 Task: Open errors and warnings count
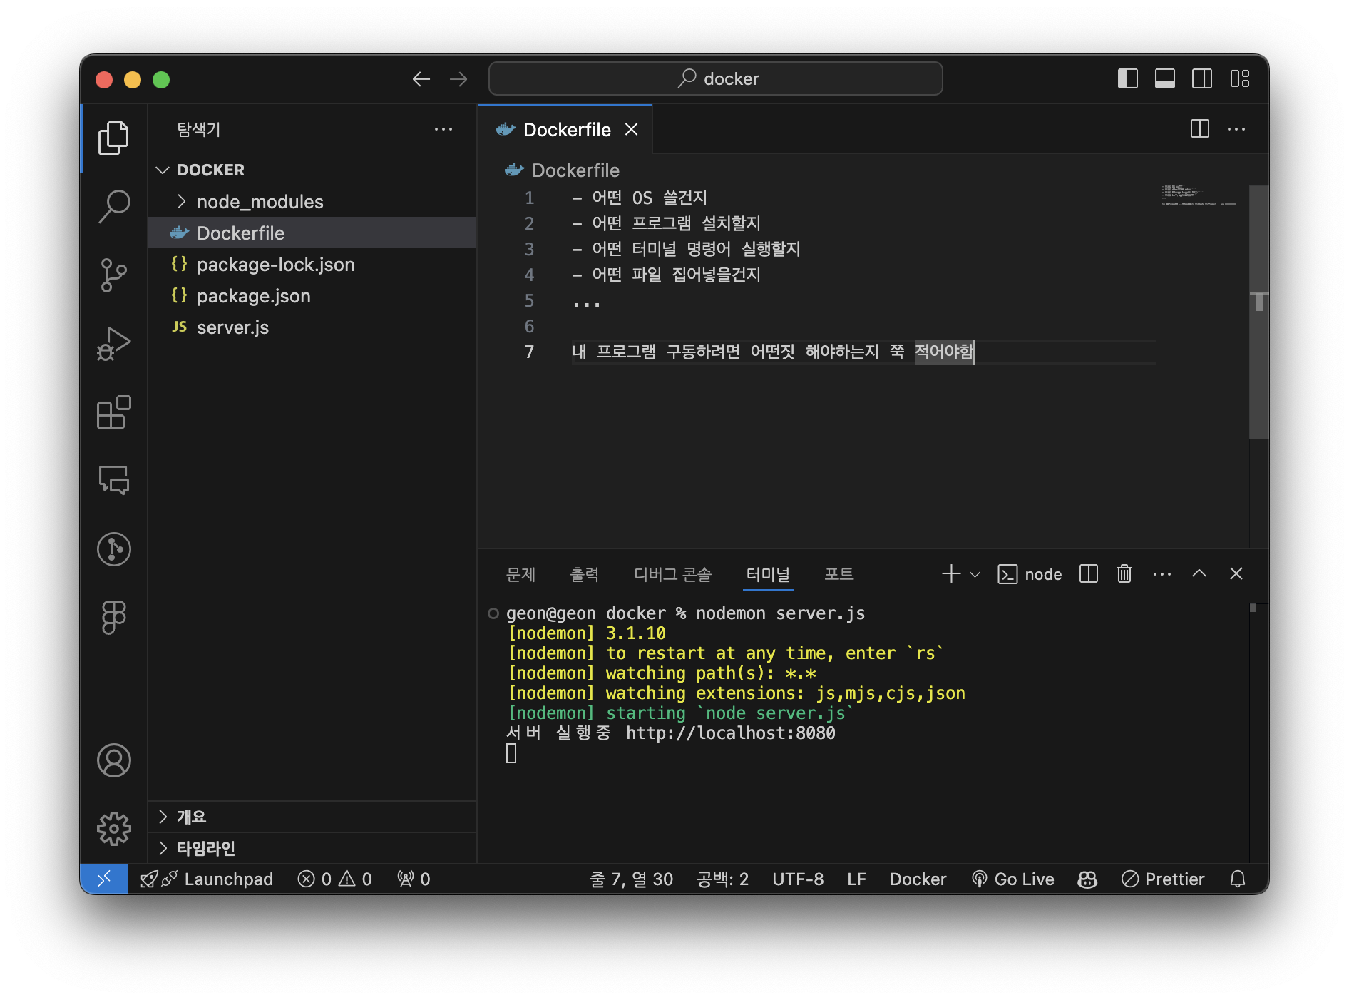click(335, 879)
